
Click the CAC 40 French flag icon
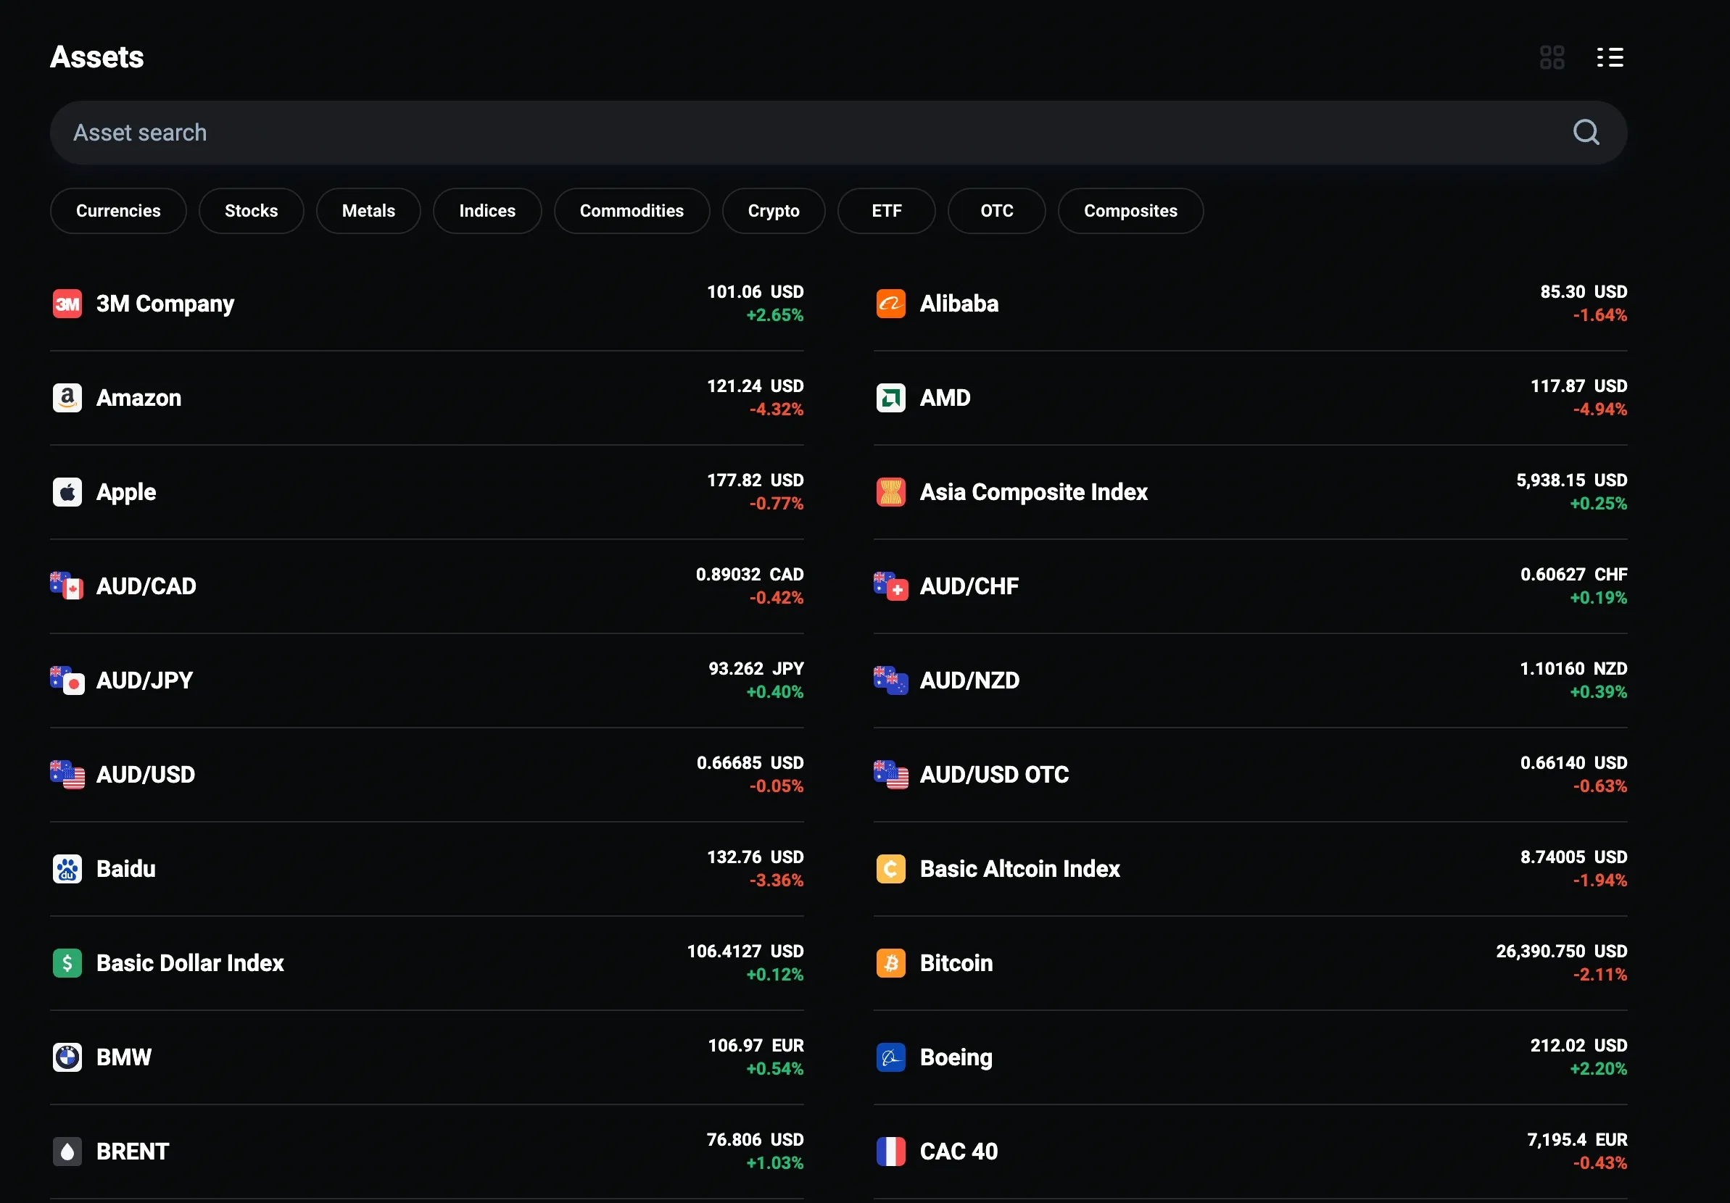(890, 1151)
